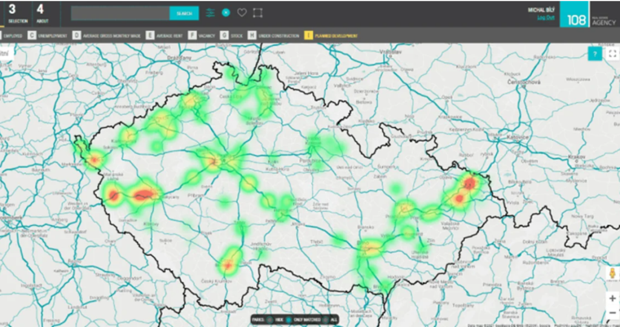Select the Only Matched parks option

coord(289,319)
